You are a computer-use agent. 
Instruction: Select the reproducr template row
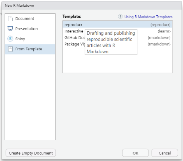coord(118,25)
